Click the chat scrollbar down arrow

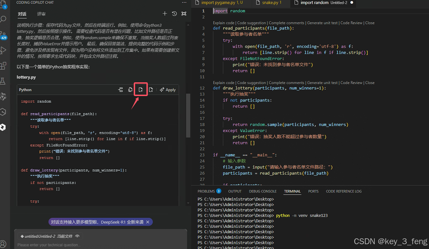[x=188, y=203]
